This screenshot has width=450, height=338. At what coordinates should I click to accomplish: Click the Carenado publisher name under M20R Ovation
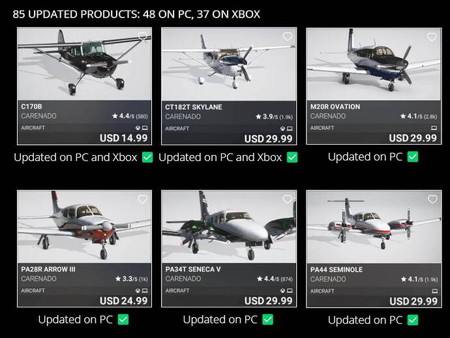tap(328, 117)
